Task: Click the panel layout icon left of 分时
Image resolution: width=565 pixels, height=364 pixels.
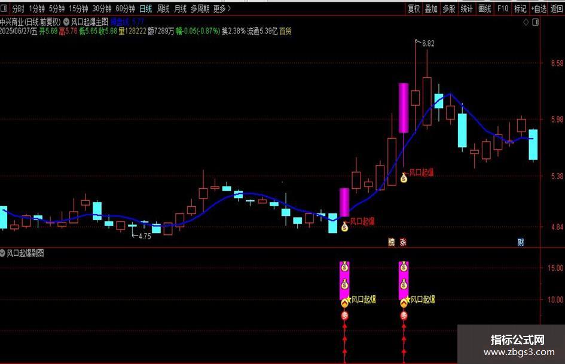Action: click(4, 8)
